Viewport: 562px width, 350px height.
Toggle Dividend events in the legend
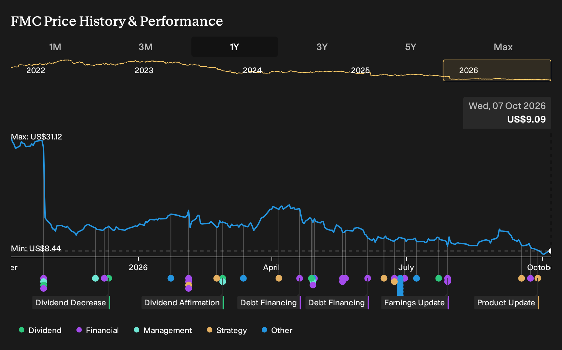tap(40, 330)
